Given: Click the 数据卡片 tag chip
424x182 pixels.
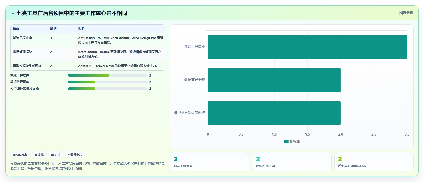Looking at the screenshot, I should click(x=75, y=155).
